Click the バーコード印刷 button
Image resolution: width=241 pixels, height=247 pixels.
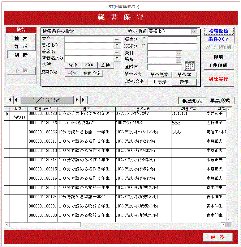tap(219, 47)
